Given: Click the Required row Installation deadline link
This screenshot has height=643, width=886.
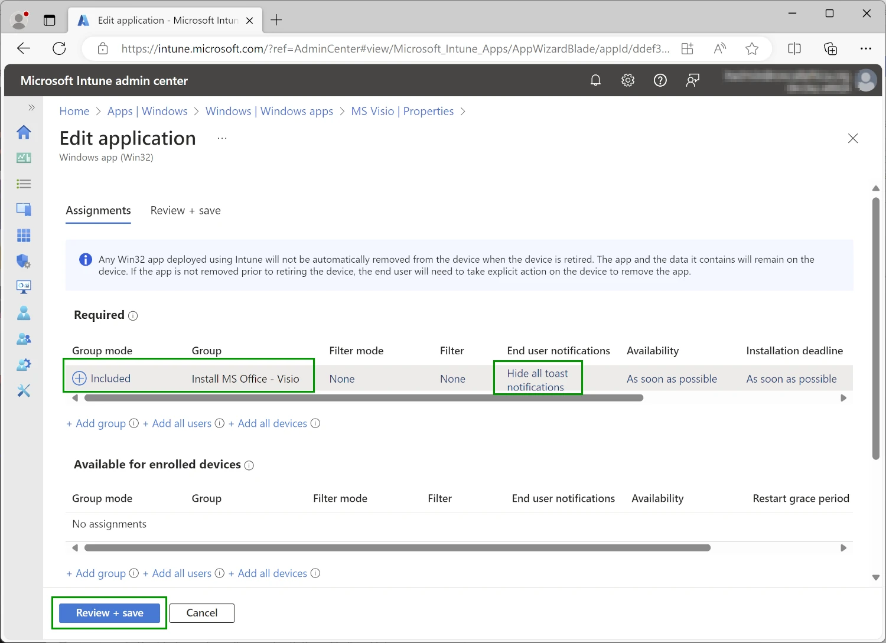Looking at the screenshot, I should point(791,379).
